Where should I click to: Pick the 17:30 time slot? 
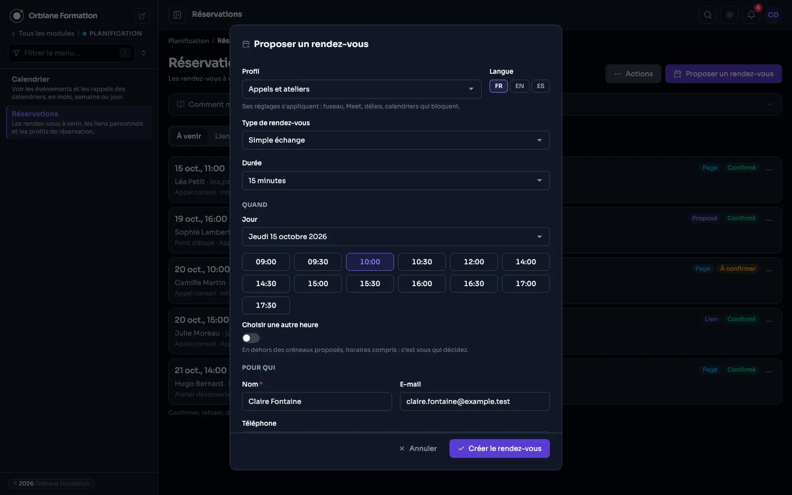point(266,305)
